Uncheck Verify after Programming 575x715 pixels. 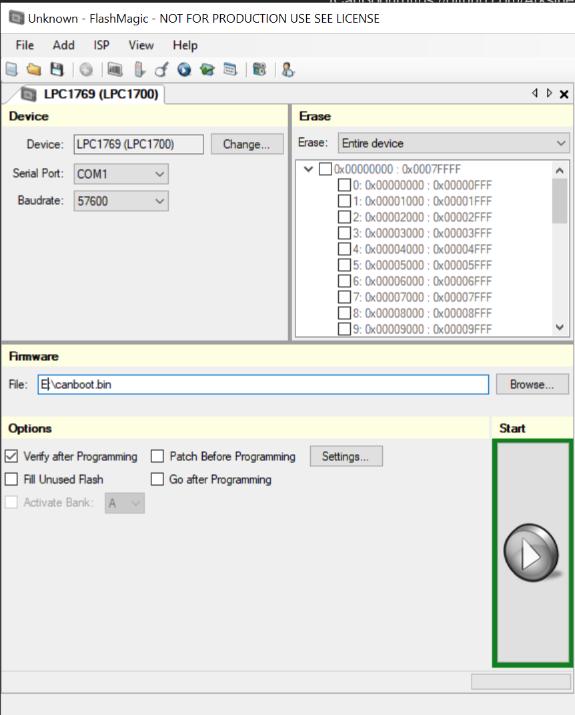click(11, 456)
